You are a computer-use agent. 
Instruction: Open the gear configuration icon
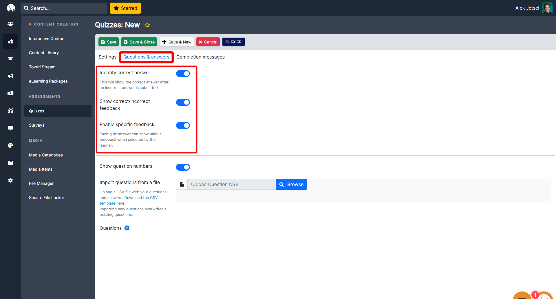point(10,180)
